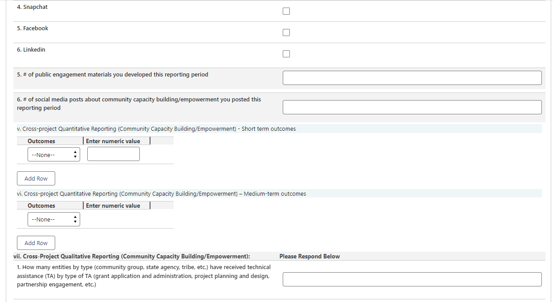Click the Short term numeric value box
This screenshot has height=302, width=553.
(x=114, y=154)
